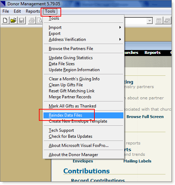Click the Save floppy disk icon
The image size is (175, 185).
[22, 20]
